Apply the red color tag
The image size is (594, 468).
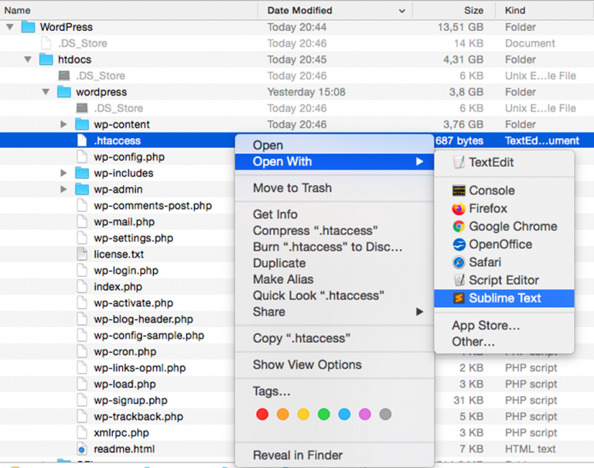pos(262,415)
